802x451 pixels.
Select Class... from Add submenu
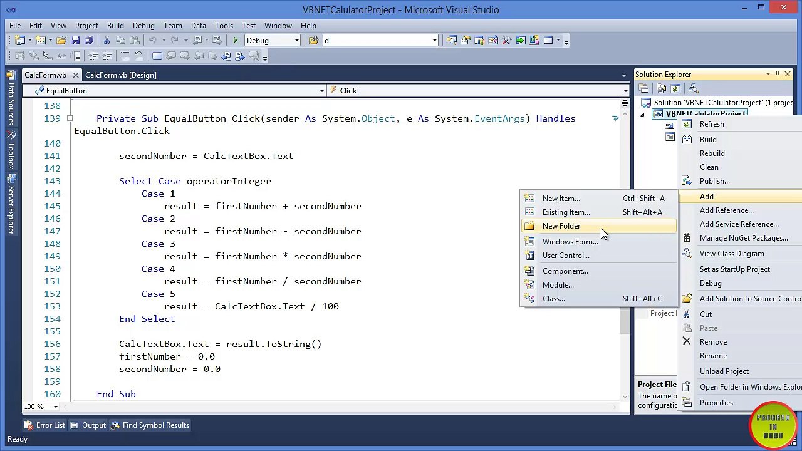598,299
